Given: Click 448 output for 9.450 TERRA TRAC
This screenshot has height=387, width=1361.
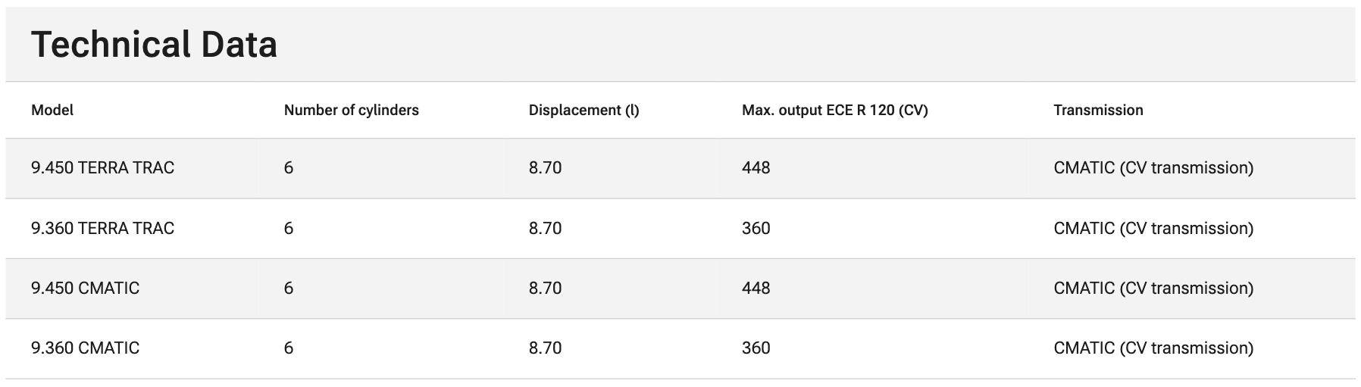Looking at the screenshot, I should coord(756,168).
